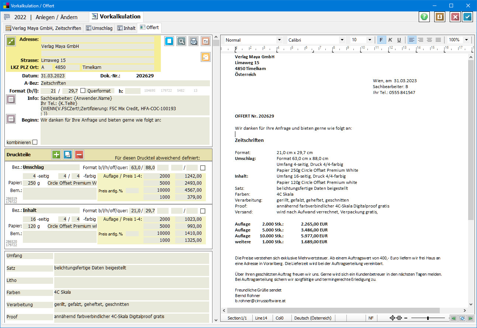The image size is (477, 328).
Task: Open the print icon above the address block
Action: click(x=194, y=41)
